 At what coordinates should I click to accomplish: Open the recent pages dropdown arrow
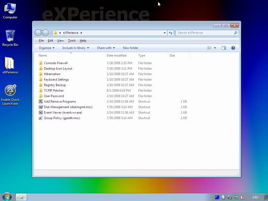point(51,33)
